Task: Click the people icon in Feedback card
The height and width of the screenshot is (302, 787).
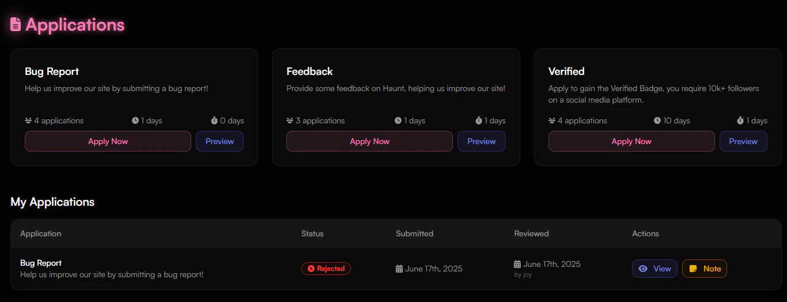Action: [290, 120]
